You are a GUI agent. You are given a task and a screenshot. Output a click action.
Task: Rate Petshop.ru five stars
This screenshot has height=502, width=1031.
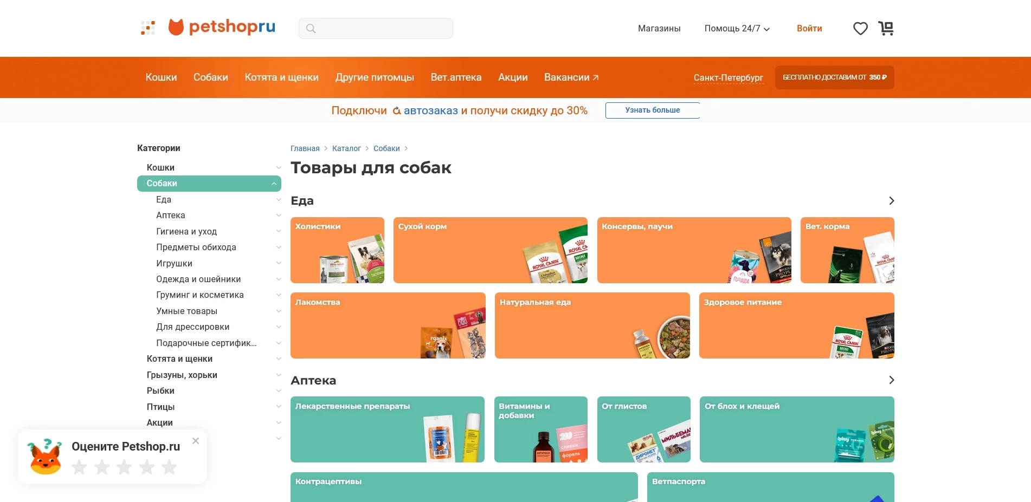pos(169,466)
